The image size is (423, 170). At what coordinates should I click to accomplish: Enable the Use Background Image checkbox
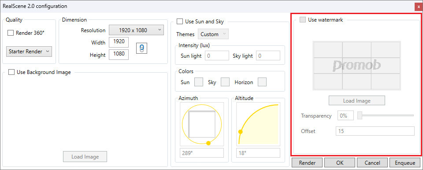point(11,72)
